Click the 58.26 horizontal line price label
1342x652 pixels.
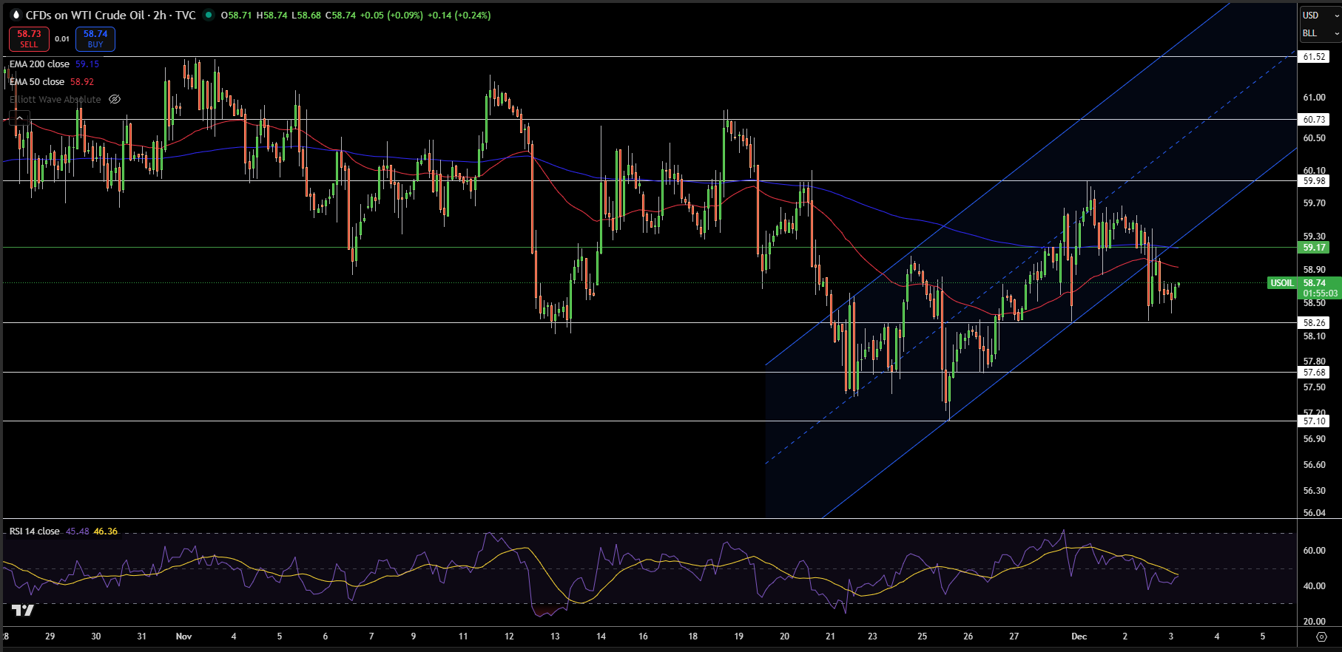(1314, 323)
